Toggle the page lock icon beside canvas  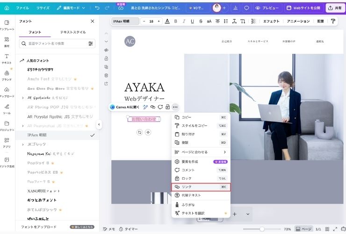pyautogui.click(x=107, y=58)
